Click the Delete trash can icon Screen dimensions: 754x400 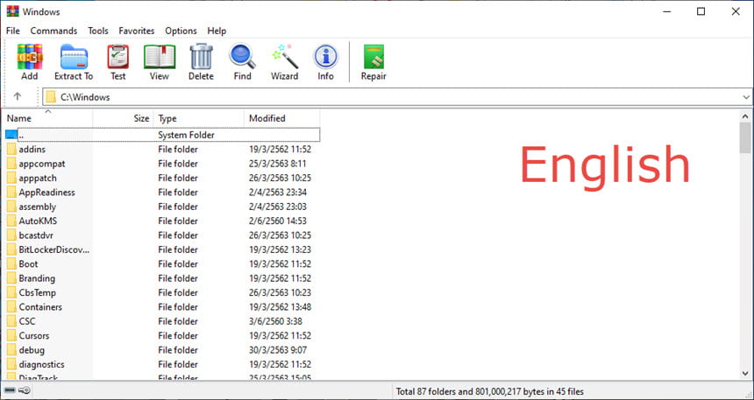tap(201, 57)
